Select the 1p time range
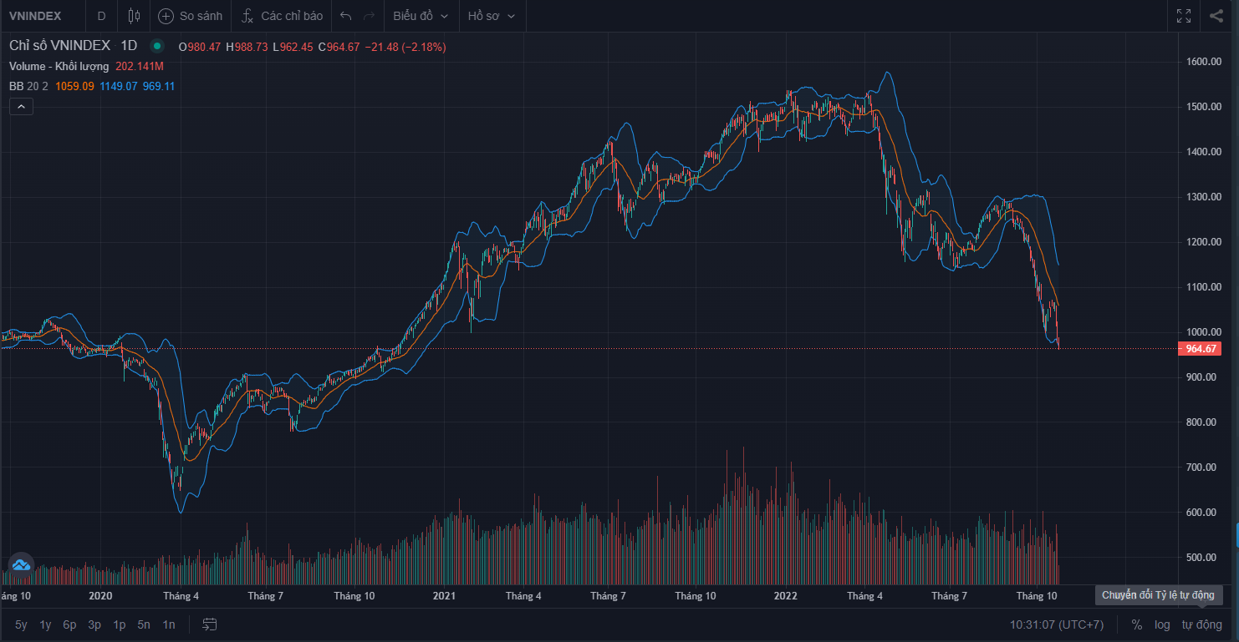Screen dimensions: 1239x642 coord(120,624)
